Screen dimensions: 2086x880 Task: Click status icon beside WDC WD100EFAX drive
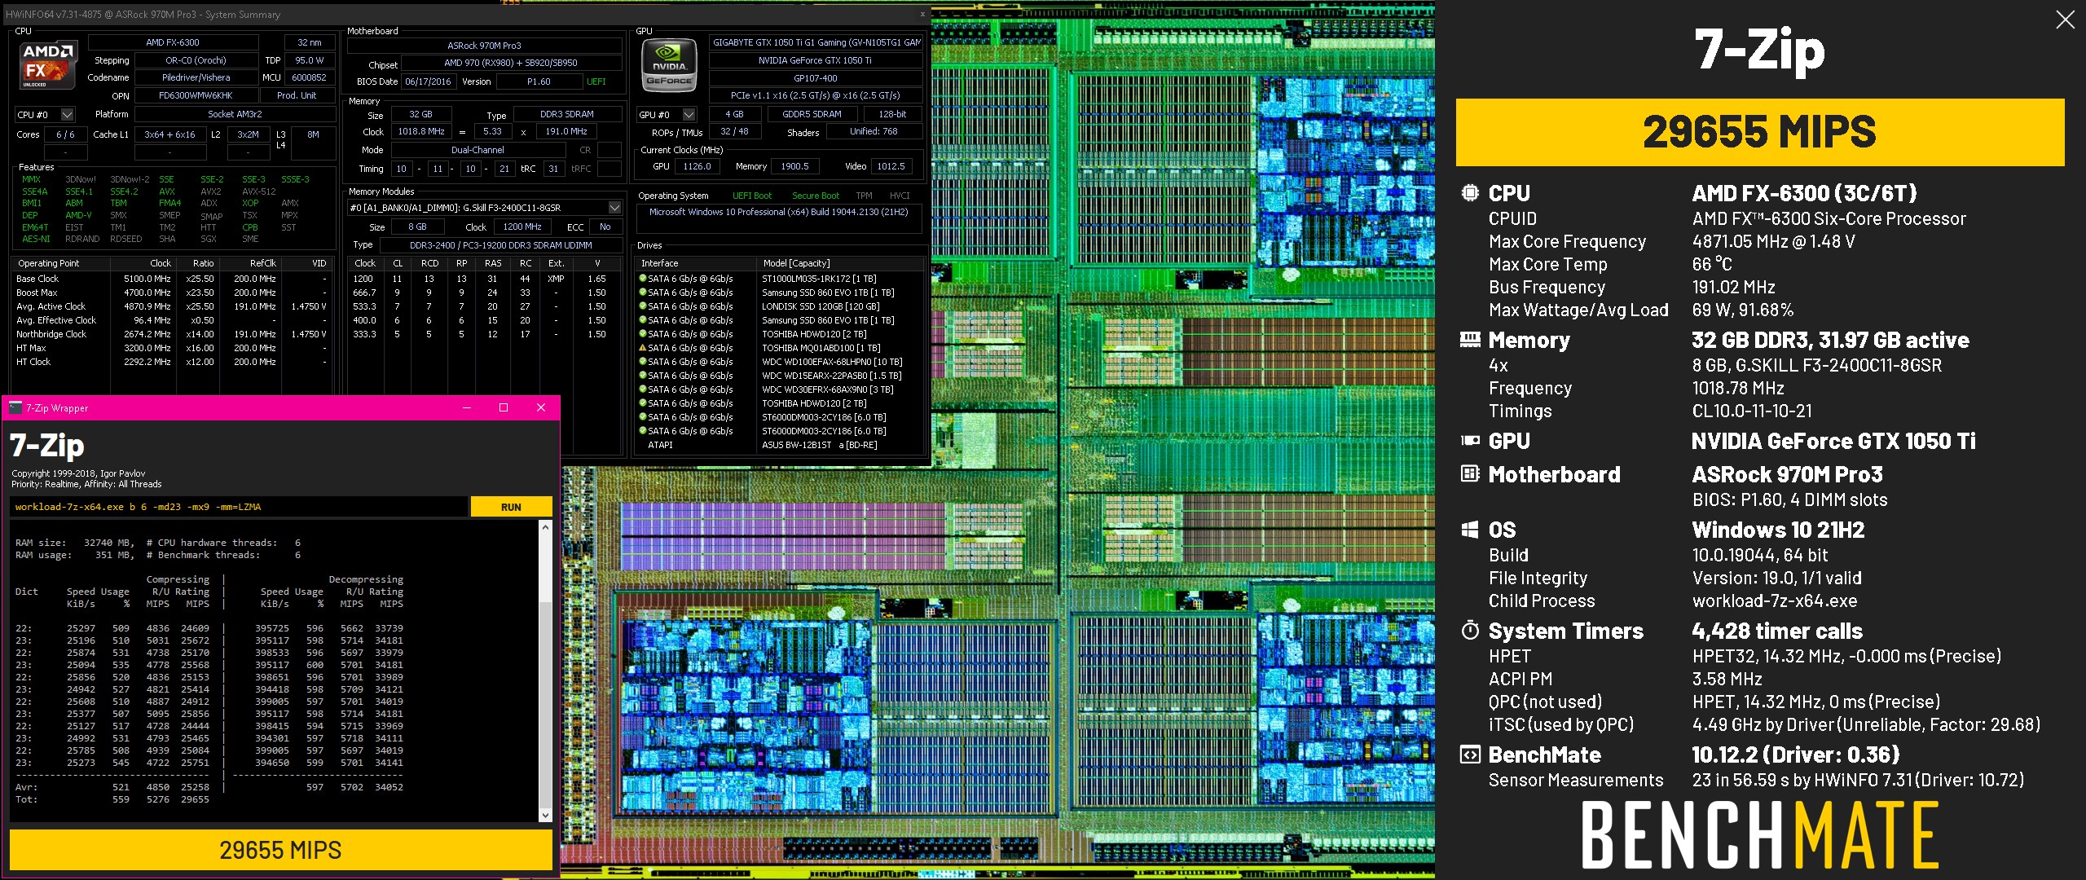pos(642,362)
